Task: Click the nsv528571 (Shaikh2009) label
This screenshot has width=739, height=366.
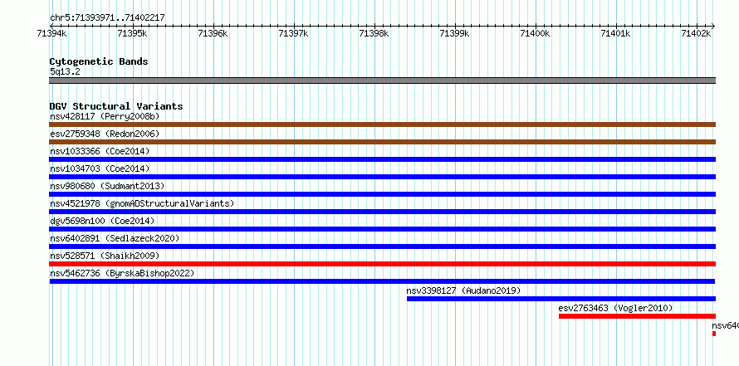Action: [x=105, y=256]
